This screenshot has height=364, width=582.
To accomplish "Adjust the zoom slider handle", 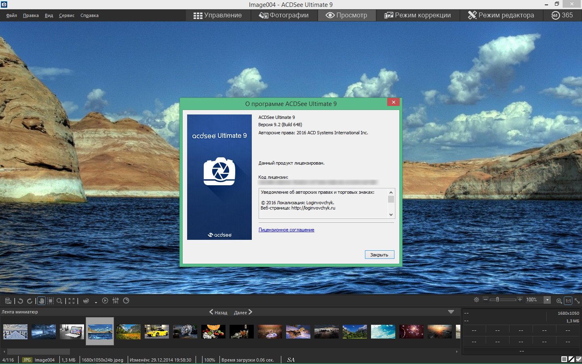I will (498, 299).
